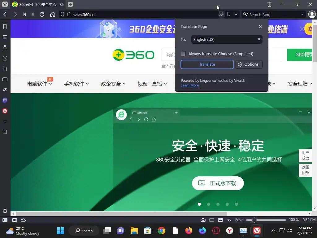Expand the address bar history dropdown arrow

pyautogui.click(x=236, y=14)
